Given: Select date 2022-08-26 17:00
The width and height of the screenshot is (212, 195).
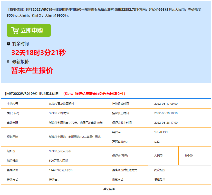Looking at the screenshot, I should point(166,123).
